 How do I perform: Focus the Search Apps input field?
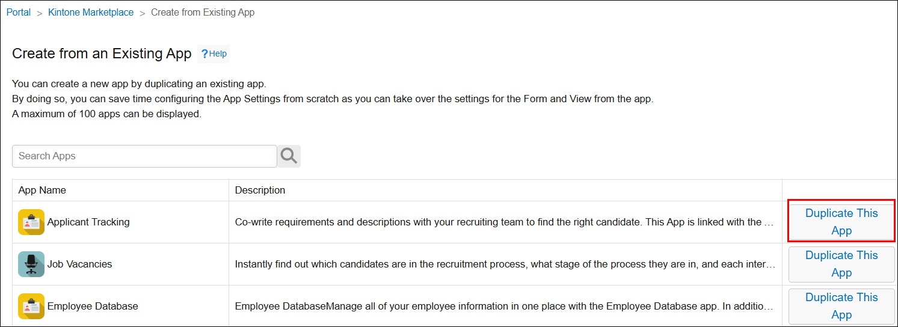144,156
